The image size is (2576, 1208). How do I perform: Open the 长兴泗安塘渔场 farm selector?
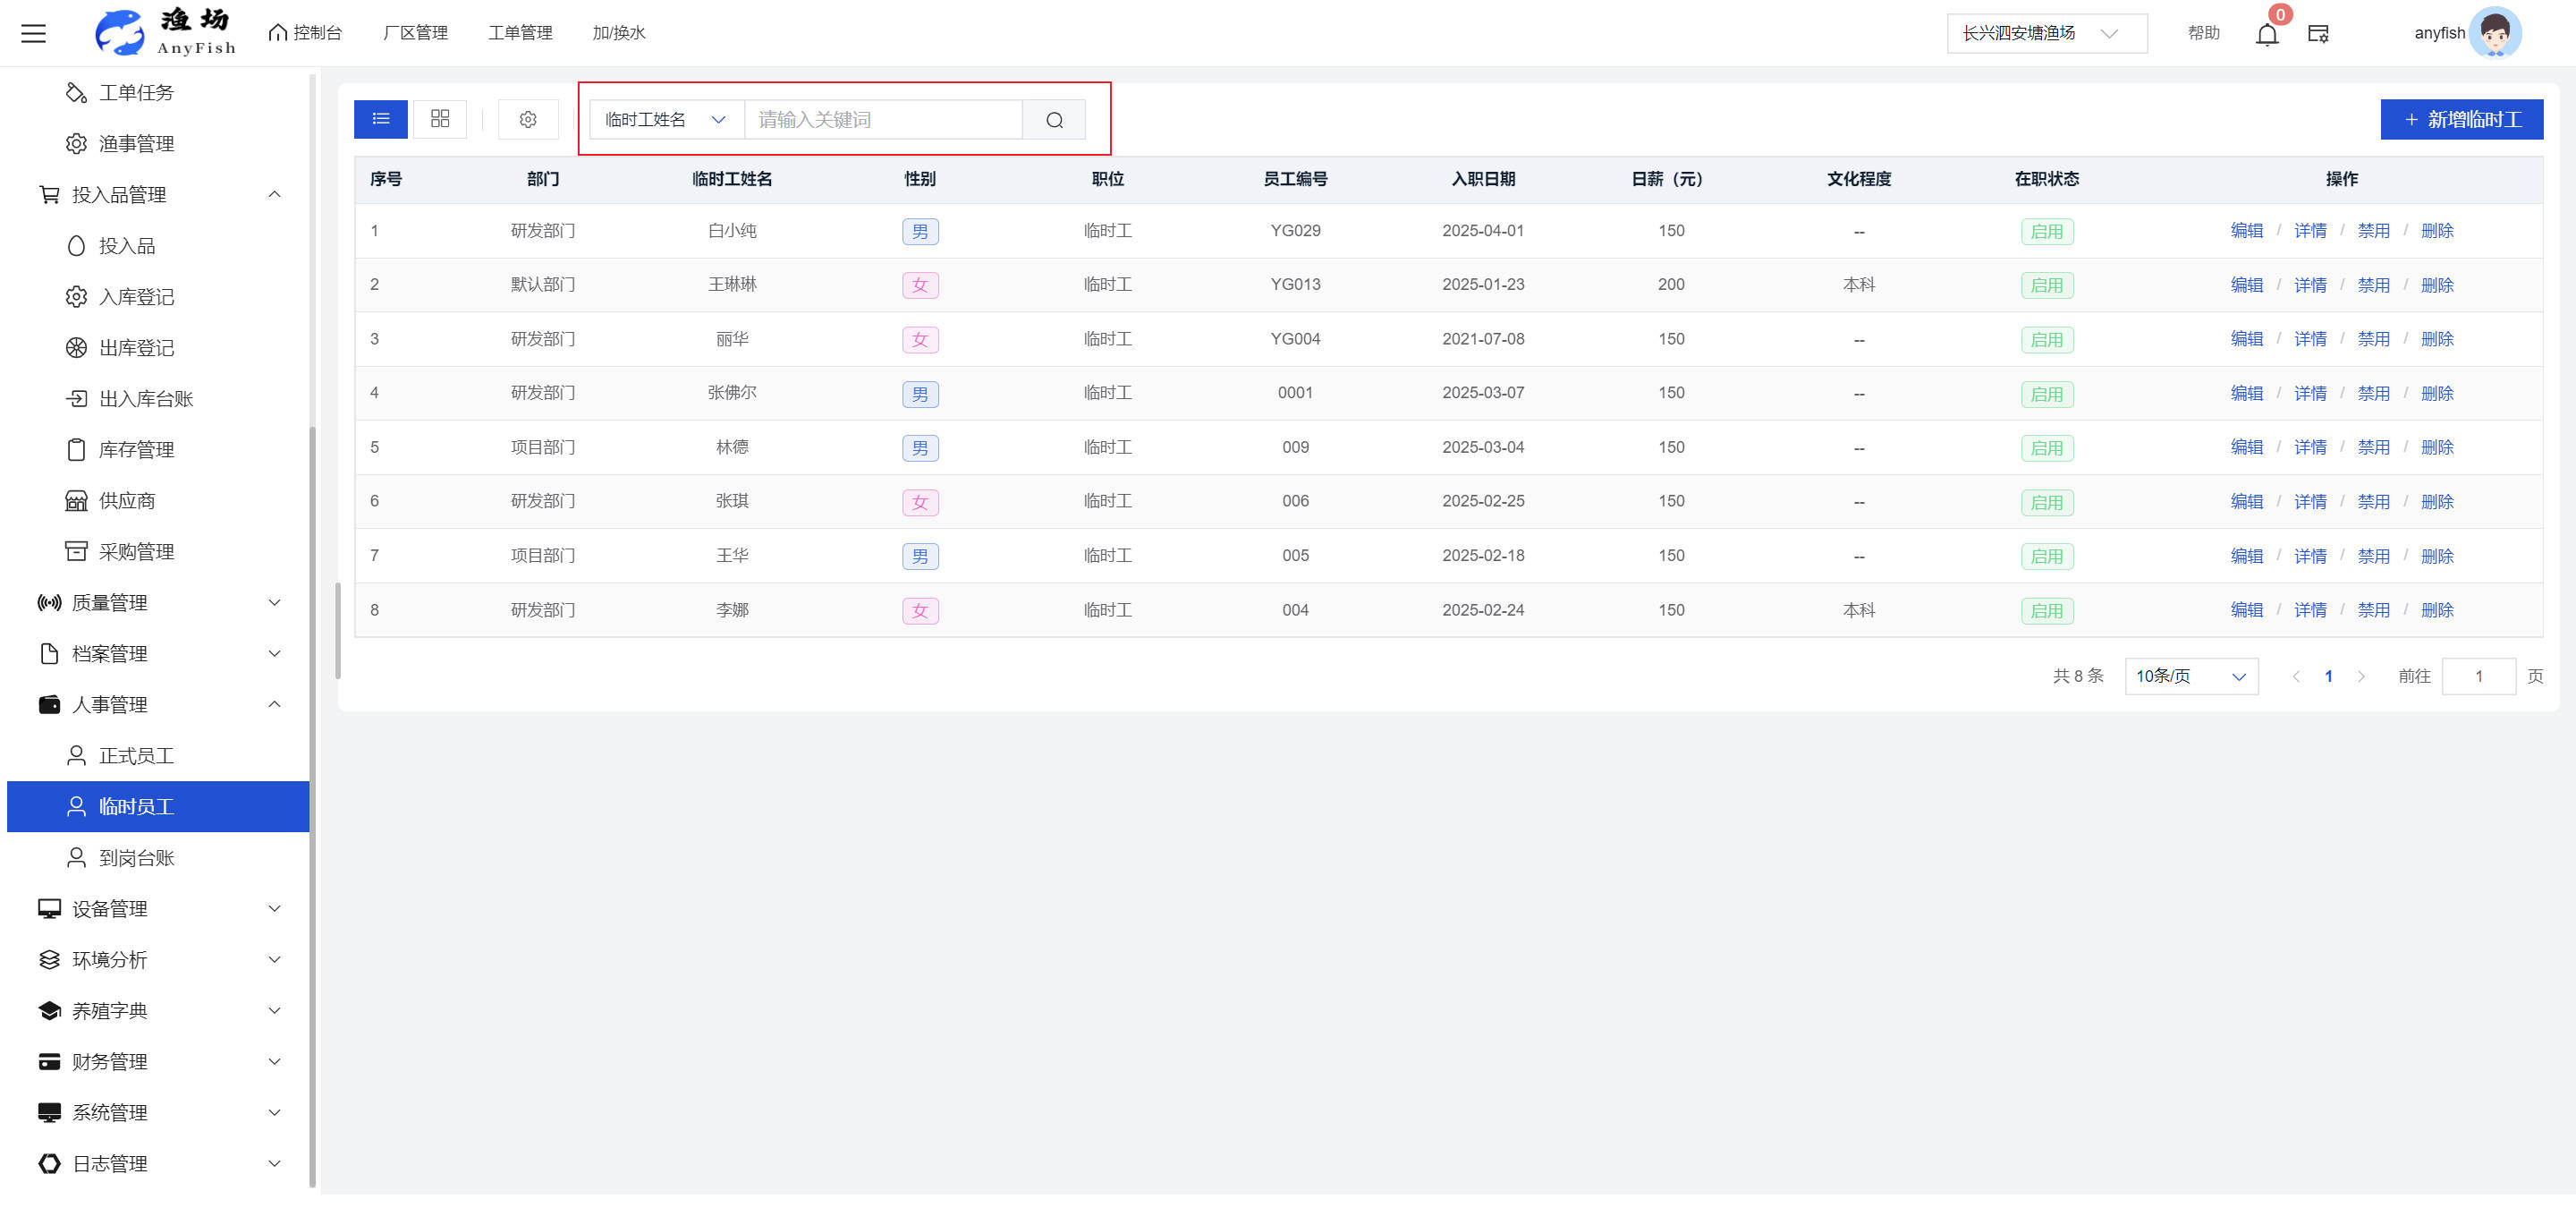[2045, 33]
